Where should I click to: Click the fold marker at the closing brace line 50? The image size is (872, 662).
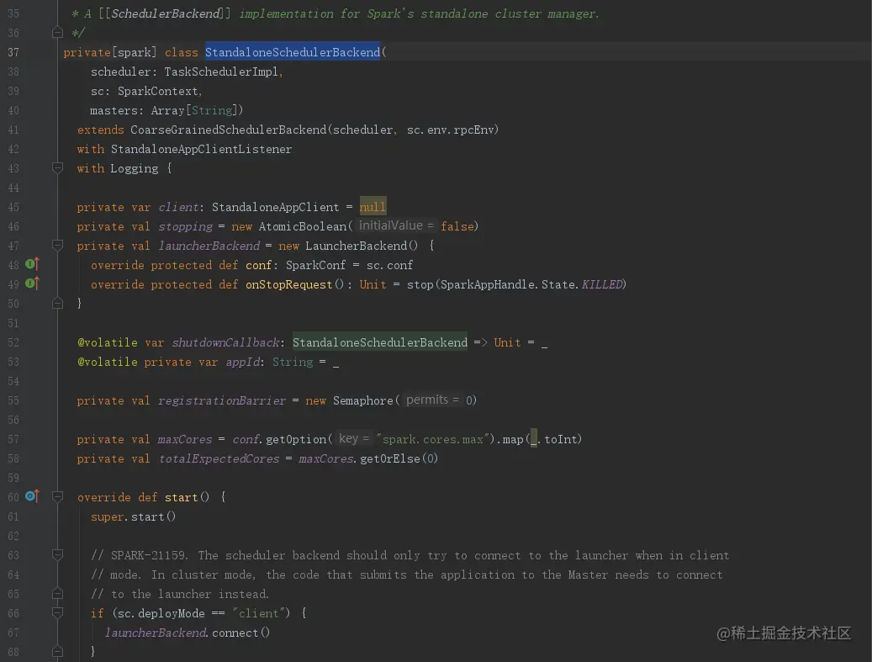pos(57,303)
